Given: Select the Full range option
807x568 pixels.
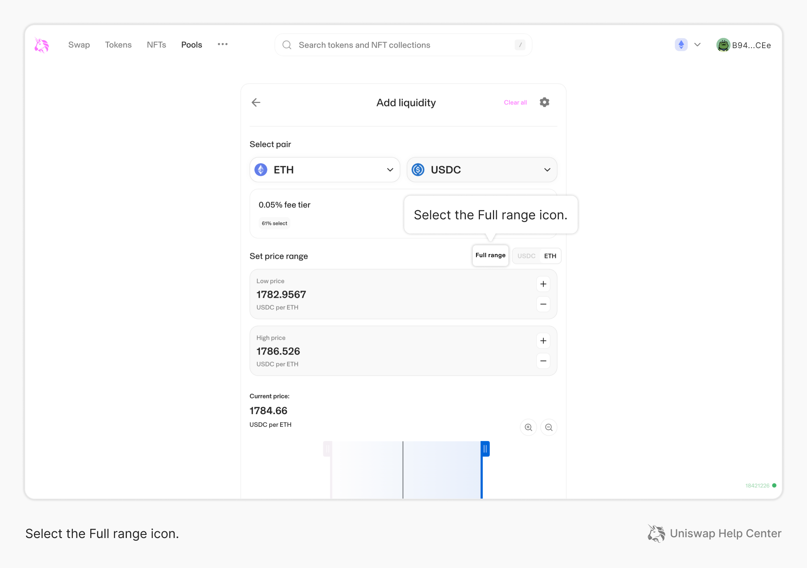Looking at the screenshot, I should click(x=490, y=255).
